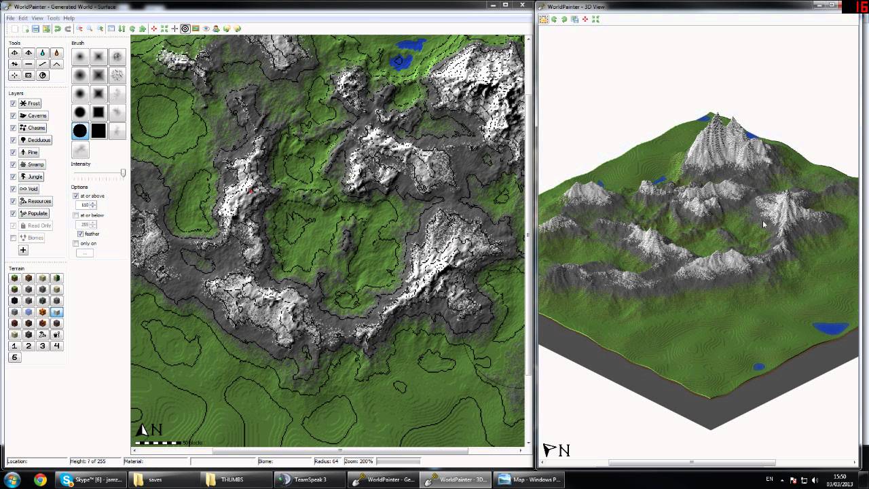Select the Flatten tool with horizontal line
This screenshot has height=489, width=869.
pos(29,64)
